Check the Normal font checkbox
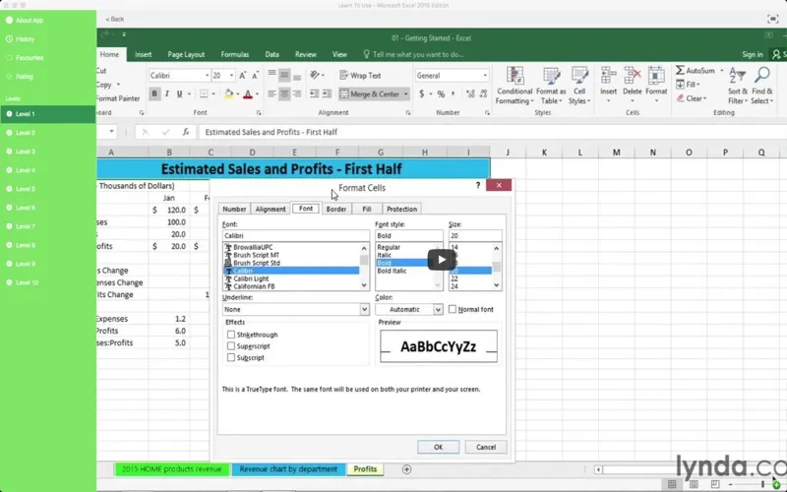This screenshot has height=492, width=787. (453, 309)
